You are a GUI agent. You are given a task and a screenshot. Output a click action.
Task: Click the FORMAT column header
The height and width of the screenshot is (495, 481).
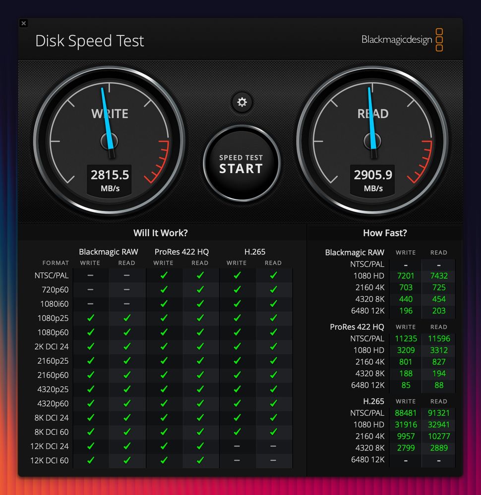click(x=56, y=263)
